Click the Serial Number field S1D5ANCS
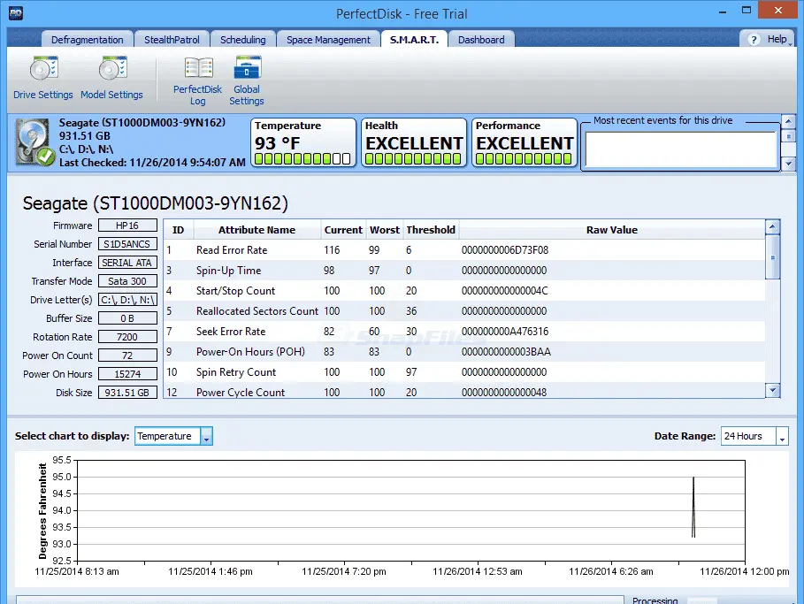The height and width of the screenshot is (604, 804). pos(127,244)
